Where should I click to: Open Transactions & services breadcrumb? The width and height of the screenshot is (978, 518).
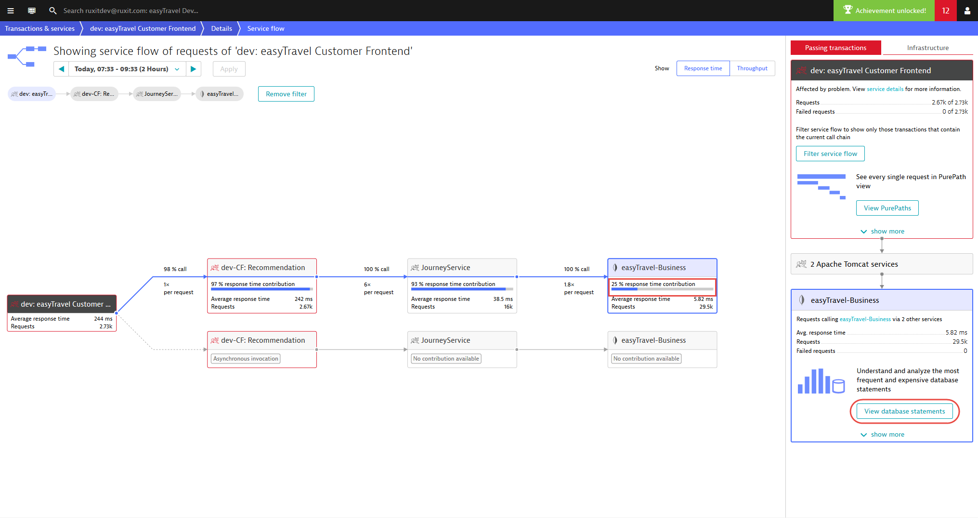tap(40, 28)
